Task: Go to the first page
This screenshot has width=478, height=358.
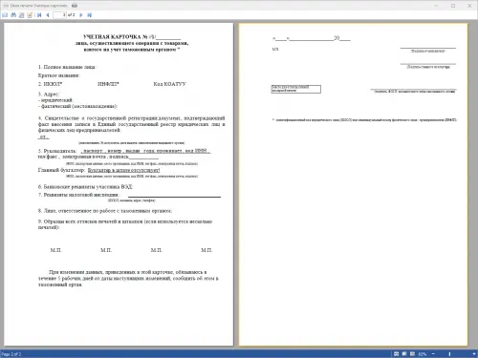Action: click(x=39, y=15)
